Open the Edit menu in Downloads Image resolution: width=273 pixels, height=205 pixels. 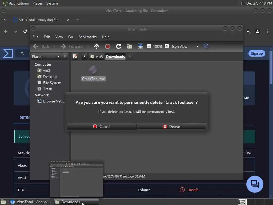click(47, 37)
